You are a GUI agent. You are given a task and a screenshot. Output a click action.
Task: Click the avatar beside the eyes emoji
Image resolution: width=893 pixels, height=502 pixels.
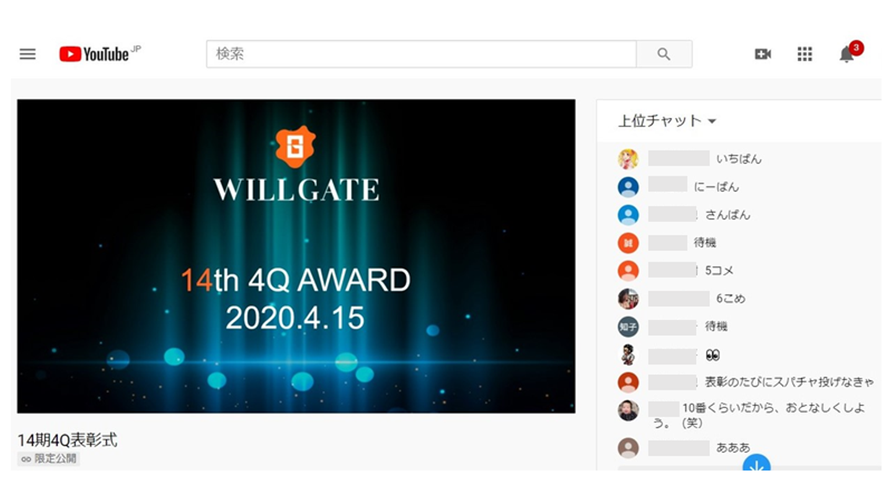click(628, 354)
